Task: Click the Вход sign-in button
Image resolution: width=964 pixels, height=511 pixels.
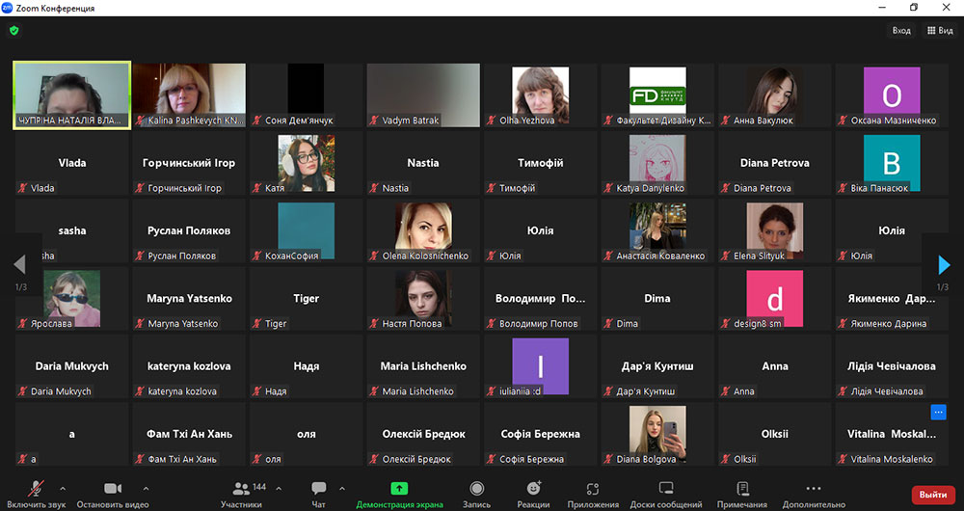Action: coord(901,30)
